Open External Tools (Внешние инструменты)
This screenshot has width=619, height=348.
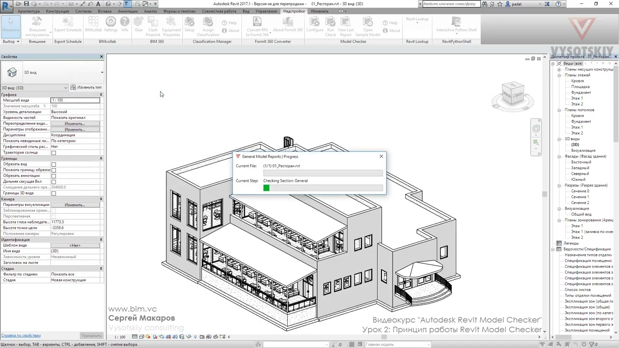[37, 26]
